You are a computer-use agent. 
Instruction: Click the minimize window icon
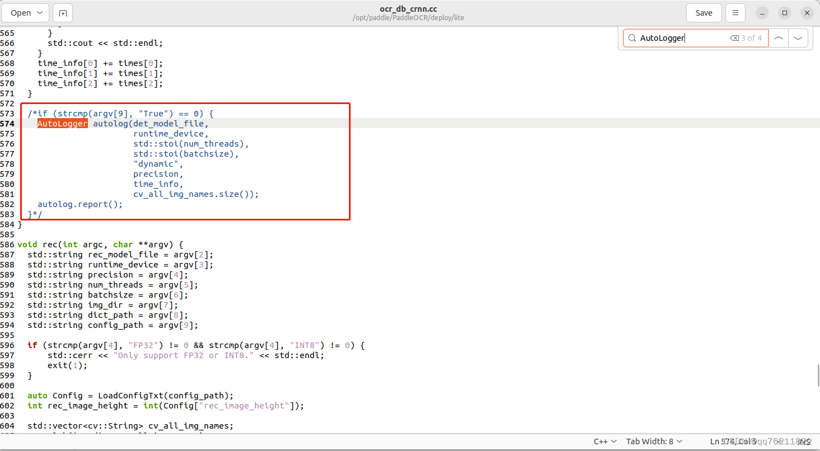coord(762,12)
